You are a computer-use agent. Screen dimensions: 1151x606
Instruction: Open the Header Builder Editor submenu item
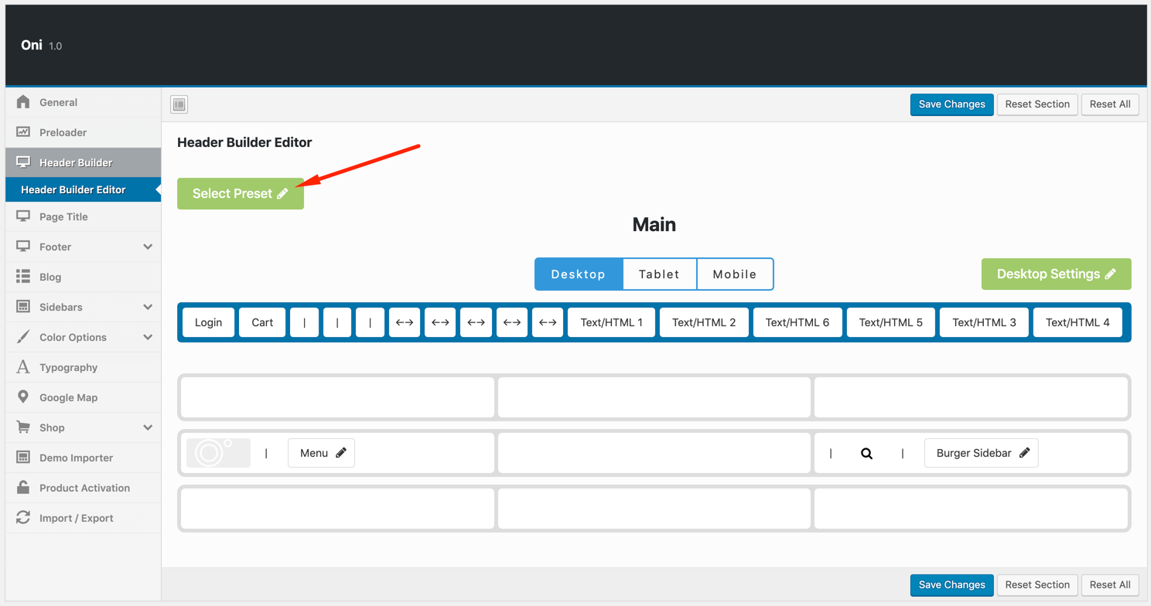73,189
